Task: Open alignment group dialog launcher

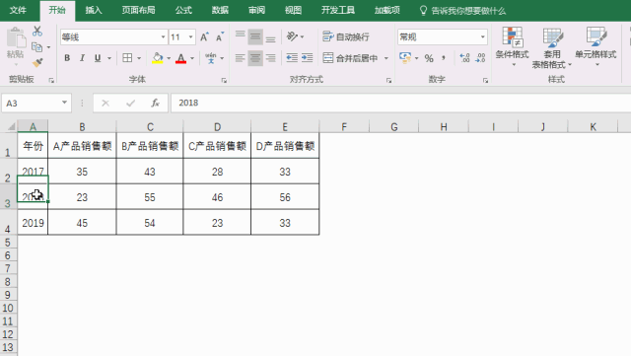Action: [x=388, y=81]
